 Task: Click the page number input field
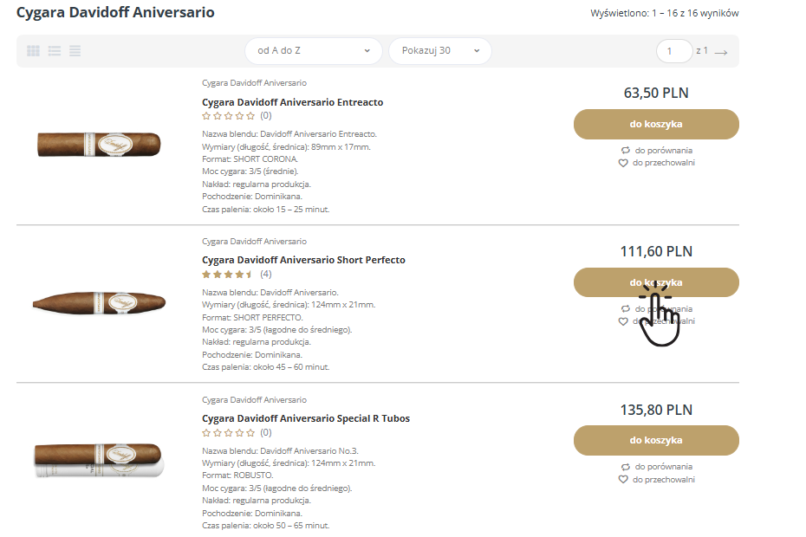pyautogui.click(x=674, y=51)
